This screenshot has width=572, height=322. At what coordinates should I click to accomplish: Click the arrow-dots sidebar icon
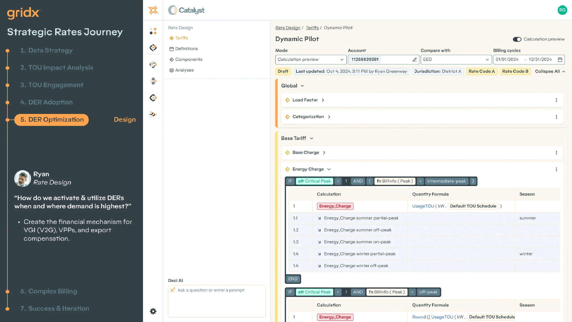coord(153,114)
